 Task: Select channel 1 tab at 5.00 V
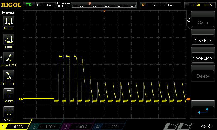point(16,126)
